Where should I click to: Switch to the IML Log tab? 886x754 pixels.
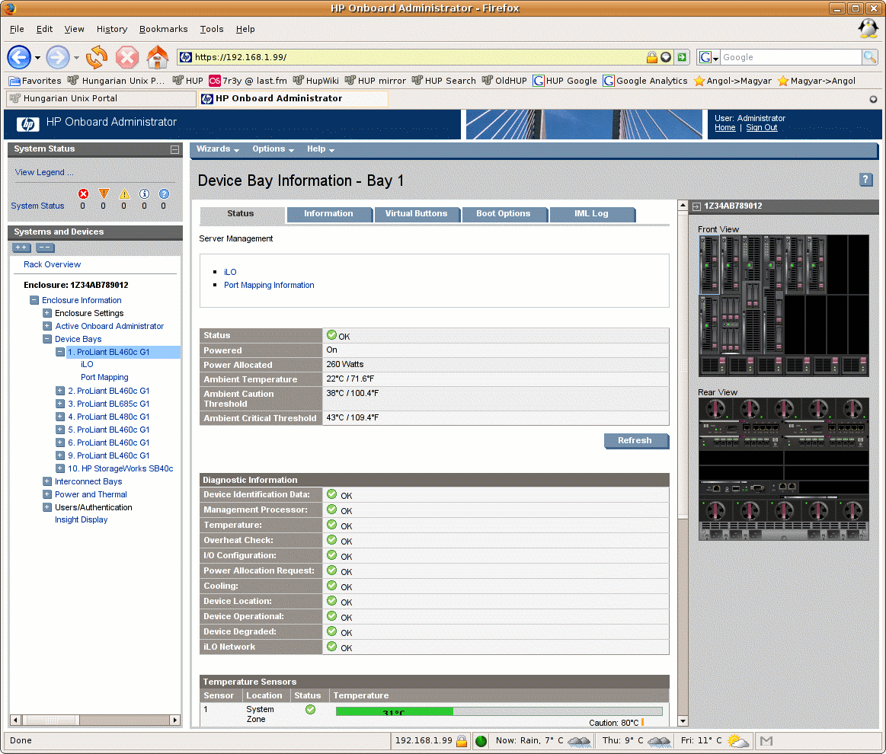coord(592,214)
